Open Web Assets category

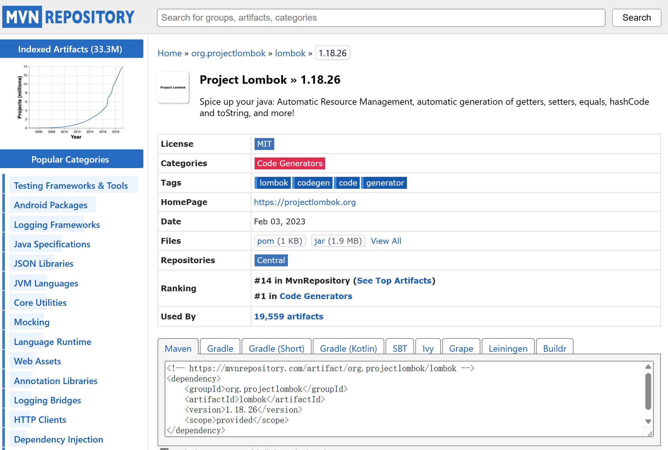point(37,361)
